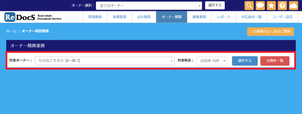Open the 管理業務 menu

click(95, 17)
